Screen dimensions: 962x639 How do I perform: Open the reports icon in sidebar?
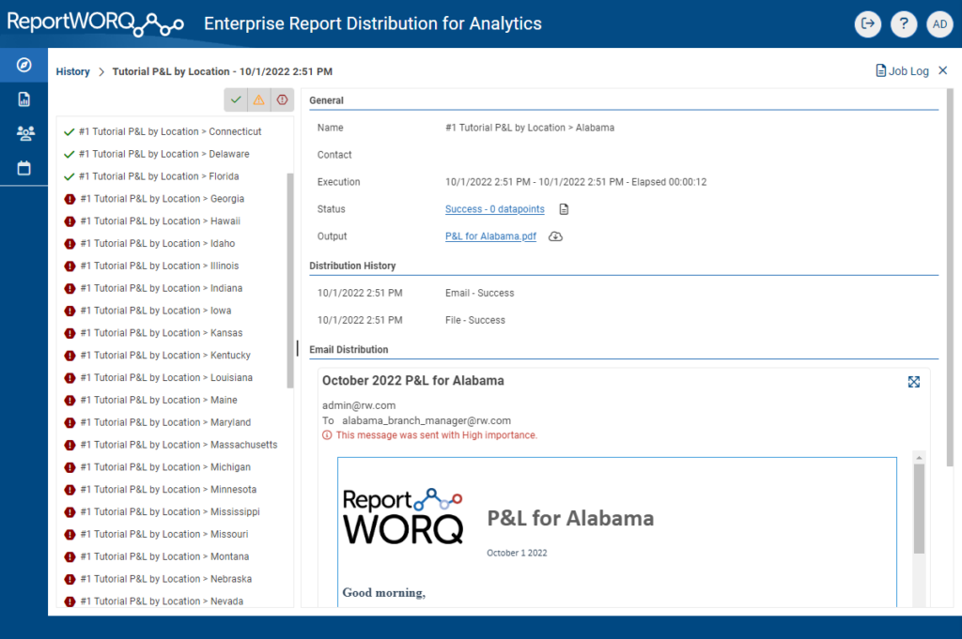click(x=24, y=99)
